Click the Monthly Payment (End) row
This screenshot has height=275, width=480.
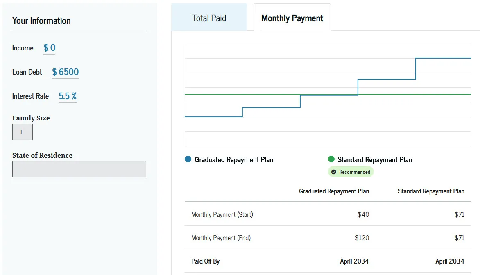pyautogui.click(x=221, y=238)
